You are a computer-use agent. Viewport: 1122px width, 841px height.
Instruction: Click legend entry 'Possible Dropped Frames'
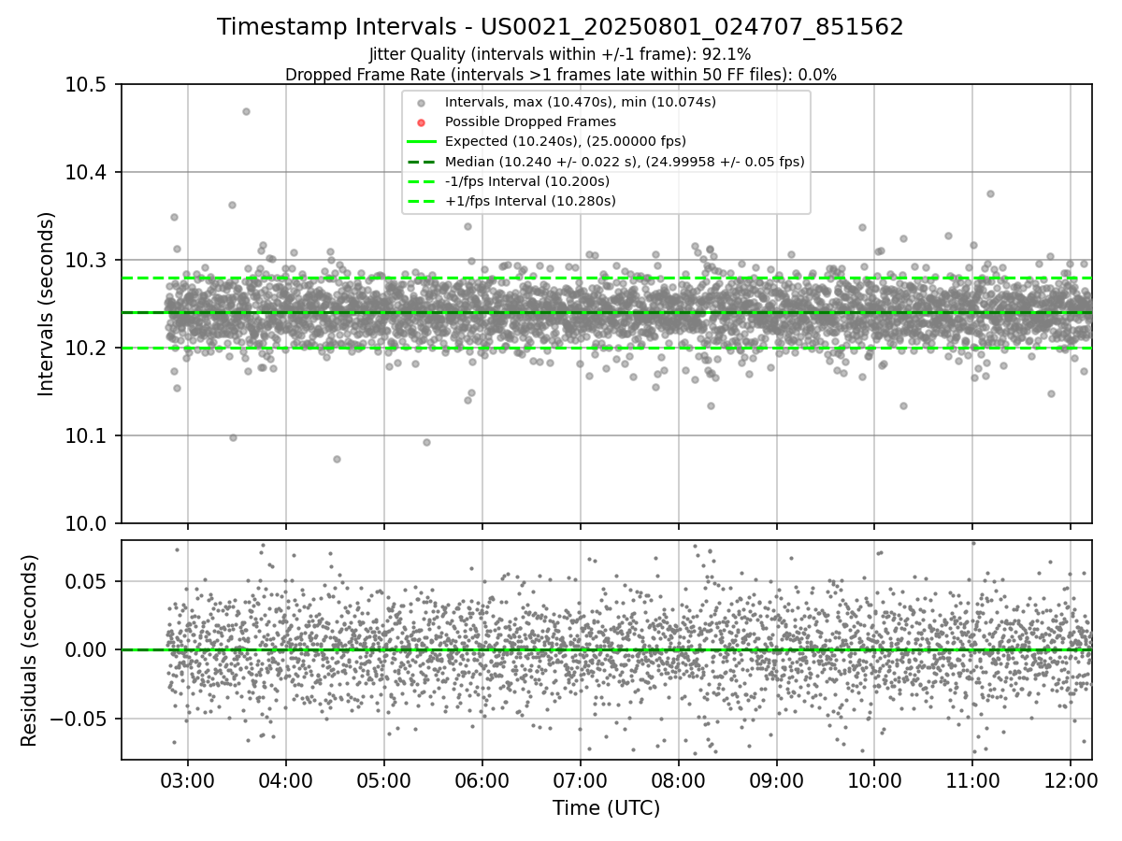click(530, 121)
